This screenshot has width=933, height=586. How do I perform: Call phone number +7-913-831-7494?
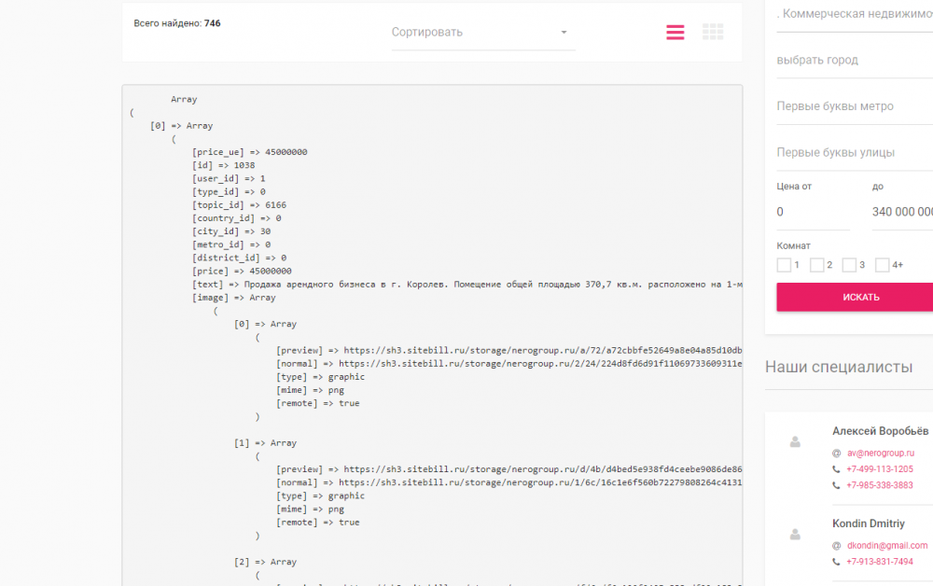pyautogui.click(x=880, y=561)
